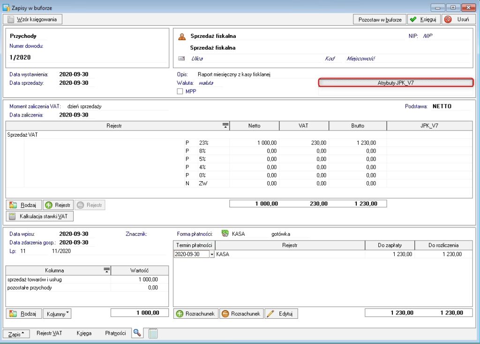Open the Zapis menu at bottom left
This screenshot has width=480, height=344.
point(16,333)
